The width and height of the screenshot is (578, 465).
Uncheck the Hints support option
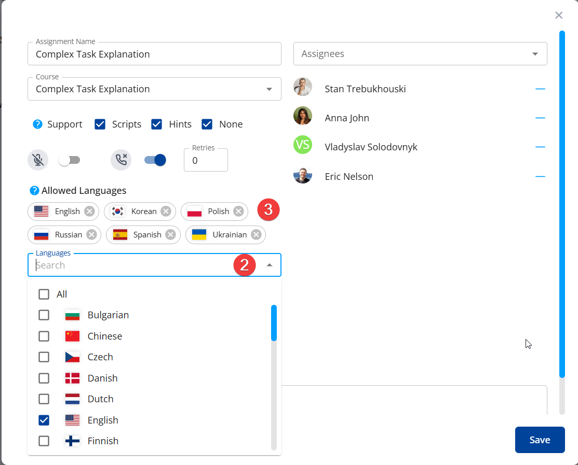pos(157,124)
